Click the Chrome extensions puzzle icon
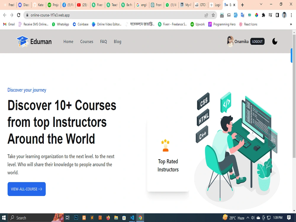This screenshot has height=222, width=296. 263,15
